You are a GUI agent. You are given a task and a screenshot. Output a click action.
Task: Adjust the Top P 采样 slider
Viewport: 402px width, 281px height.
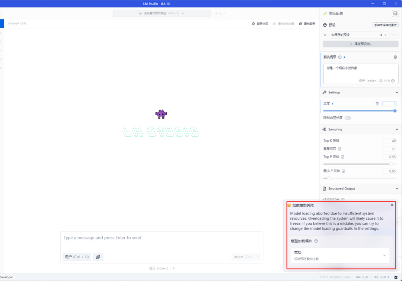(391, 164)
